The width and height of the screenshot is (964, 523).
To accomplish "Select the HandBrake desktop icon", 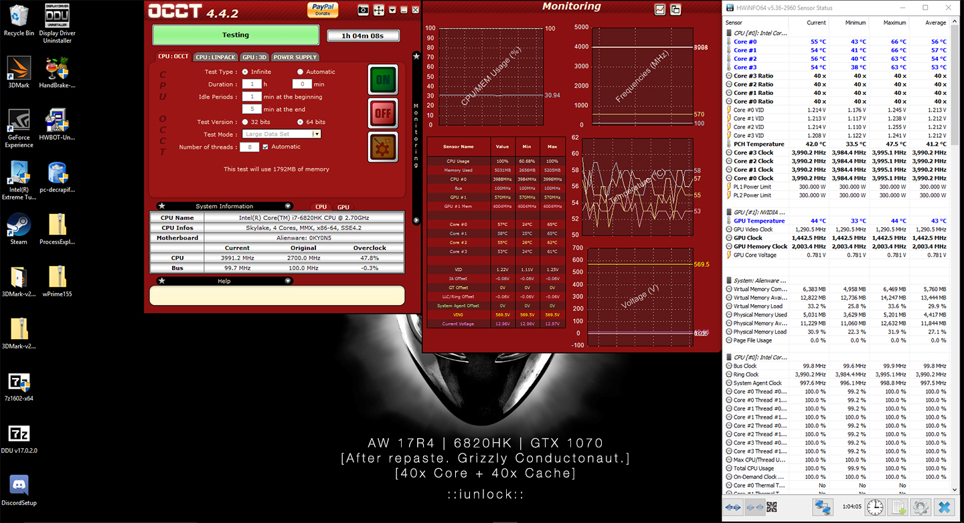I will pyautogui.click(x=57, y=72).
